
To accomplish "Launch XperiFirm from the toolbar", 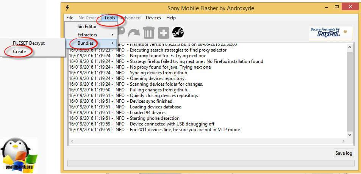I will click(x=178, y=33).
